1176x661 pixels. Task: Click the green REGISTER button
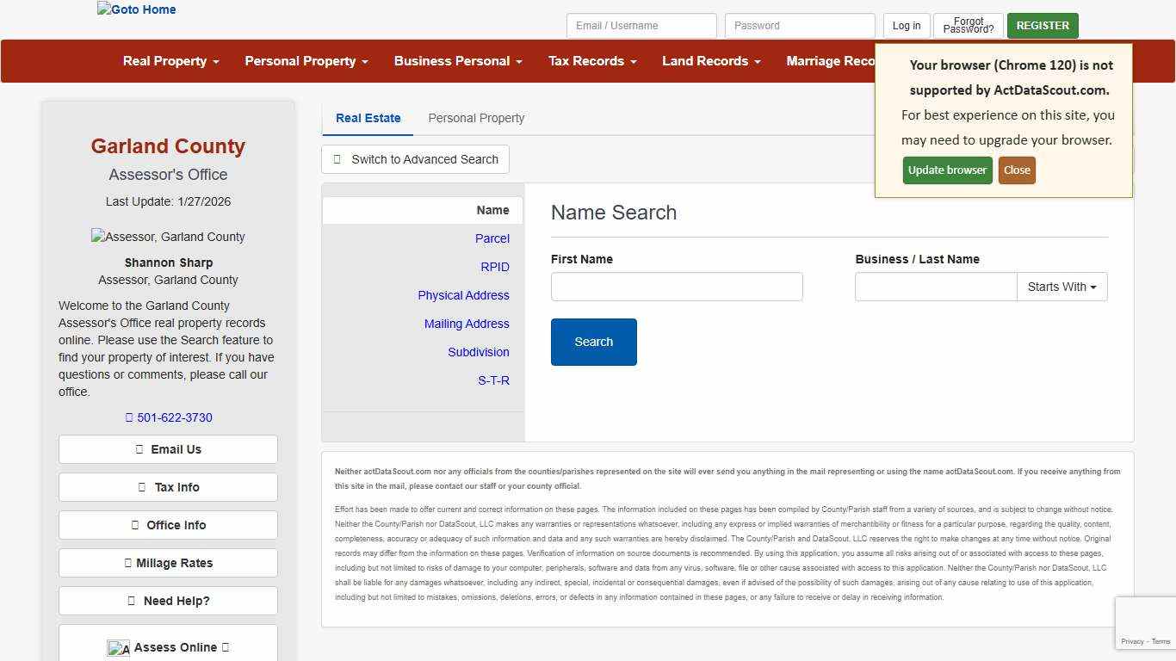pyautogui.click(x=1042, y=26)
